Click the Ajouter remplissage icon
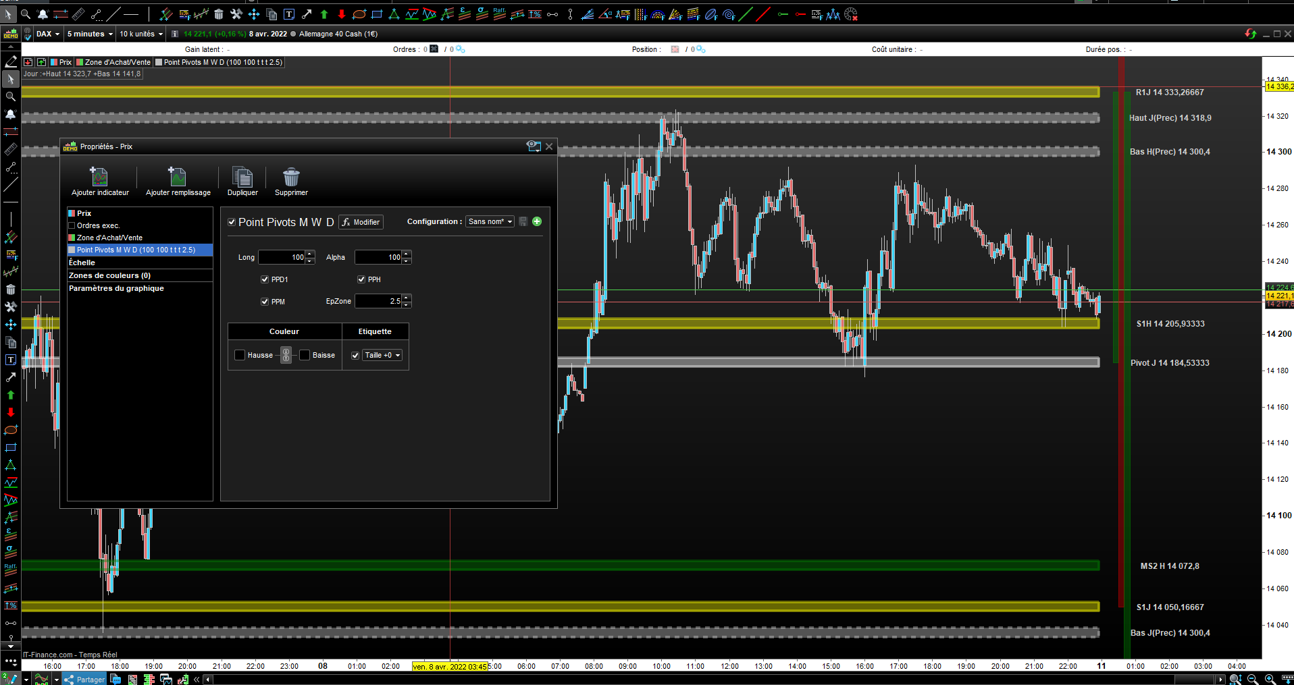This screenshot has height=685, width=1294. coord(178,177)
